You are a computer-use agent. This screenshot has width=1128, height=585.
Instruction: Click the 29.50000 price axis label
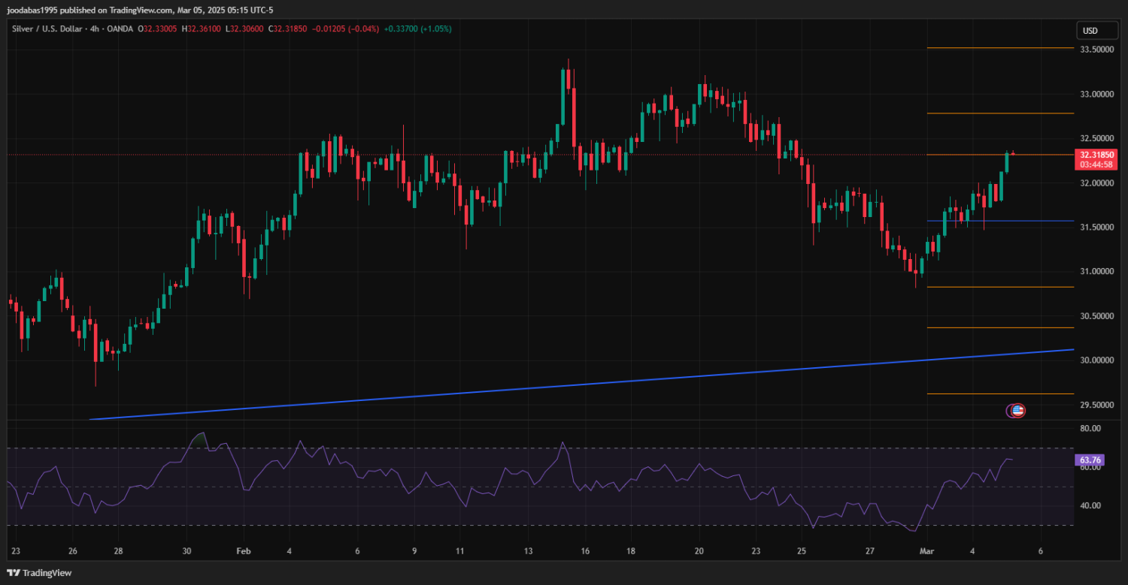pyautogui.click(x=1097, y=405)
